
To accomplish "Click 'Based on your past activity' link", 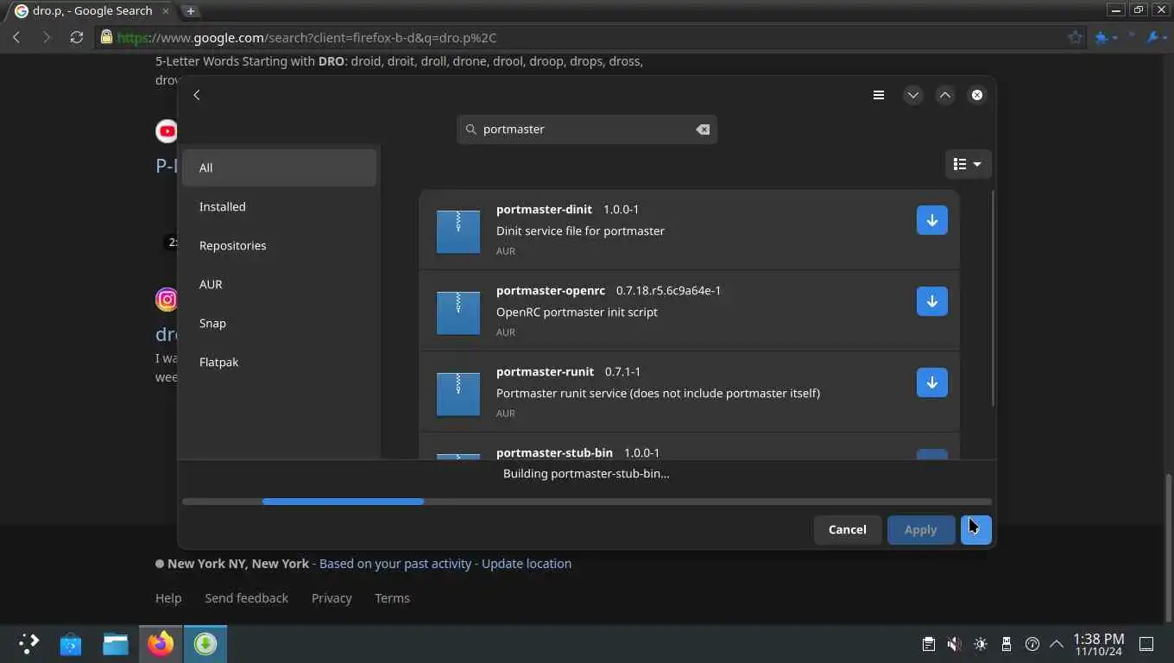I will tap(395, 563).
